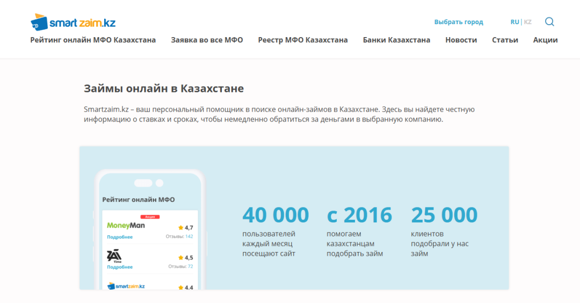Click the Рейтинг онлайн МФО phone title
This screenshot has height=303, width=580.
(x=139, y=200)
